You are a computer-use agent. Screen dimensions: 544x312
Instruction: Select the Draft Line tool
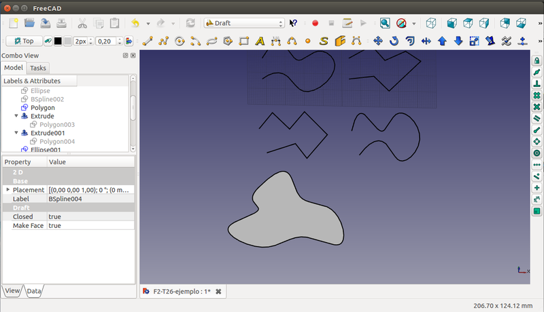[147, 41]
